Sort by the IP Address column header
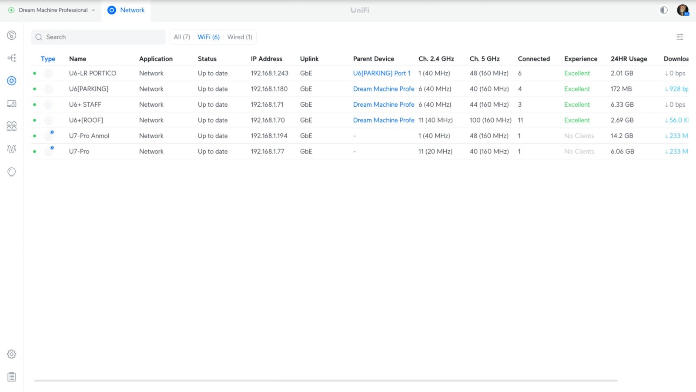 (x=266, y=59)
